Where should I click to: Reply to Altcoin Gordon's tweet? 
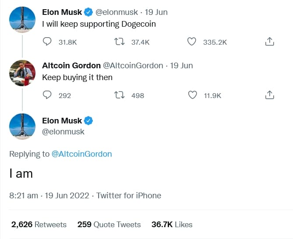click(x=48, y=95)
